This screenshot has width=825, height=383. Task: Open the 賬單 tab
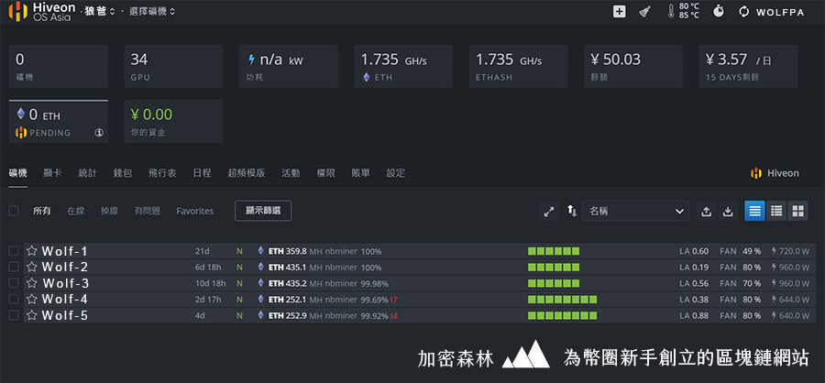click(360, 172)
